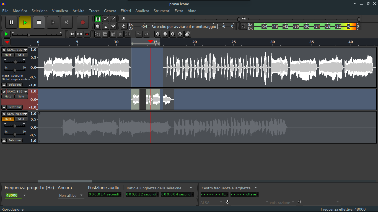Undo the last action
This screenshot has width=378, height=212.
pos(139,34)
